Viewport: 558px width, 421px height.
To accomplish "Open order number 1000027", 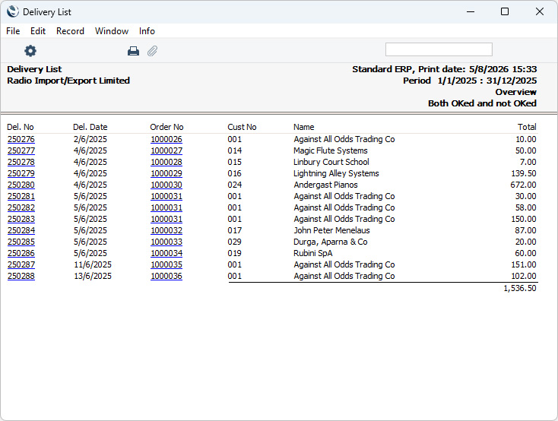I will [x=166, y=150].
